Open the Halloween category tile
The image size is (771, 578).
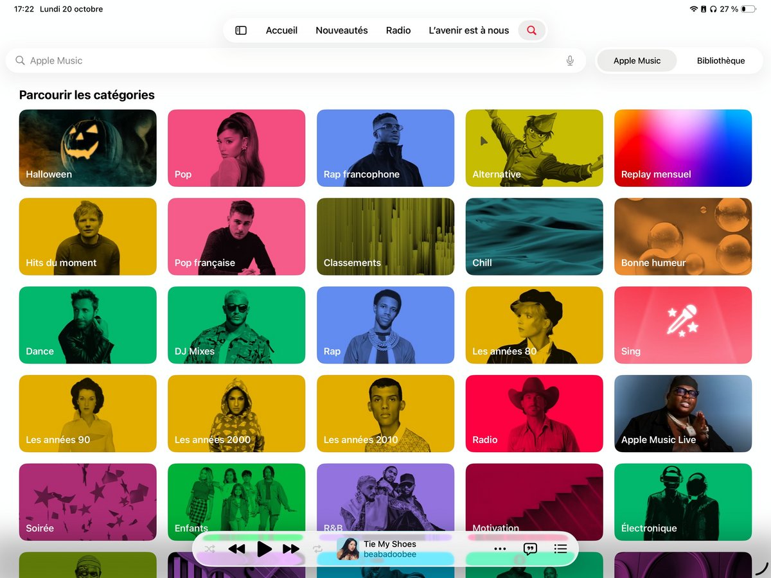click(x=88, y=148)
